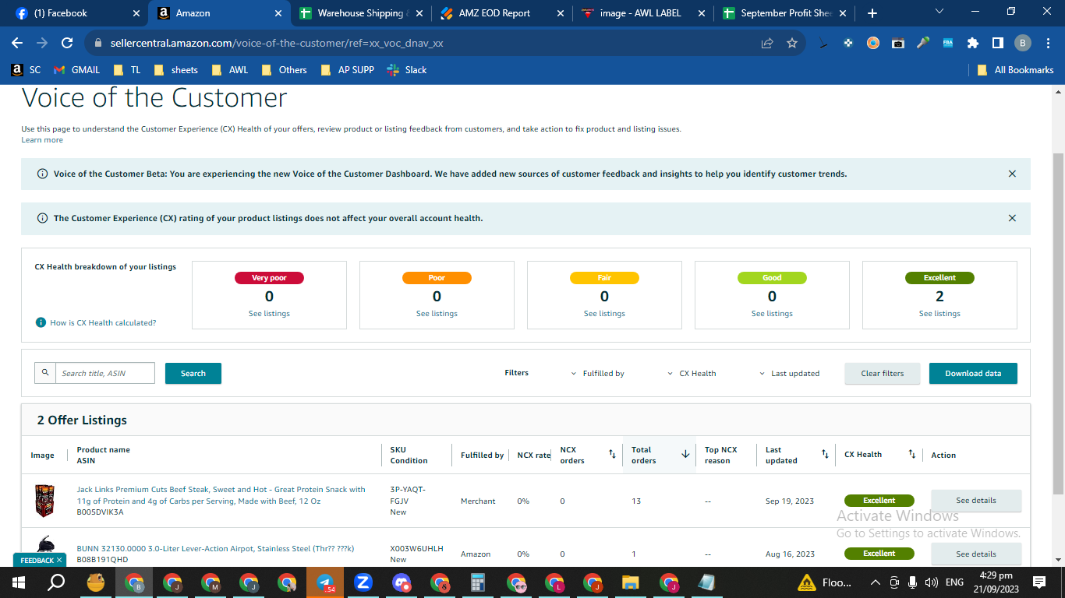The height and width of the screenshot is (598, 1065).
Task: Click the page vertical scrollbar
Action: pyautogui.click(x=1058, y=323)
